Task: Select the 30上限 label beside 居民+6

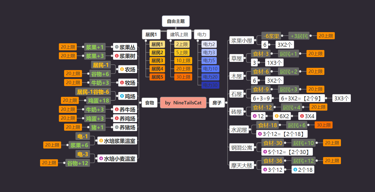Action: coord(323,125)
